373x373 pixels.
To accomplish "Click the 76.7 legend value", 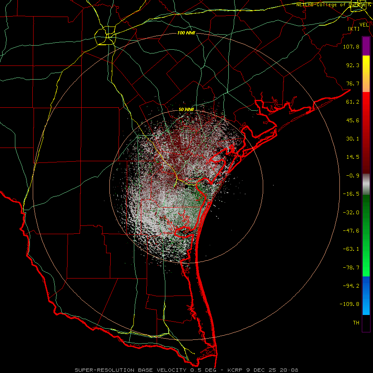I will 353,83.
